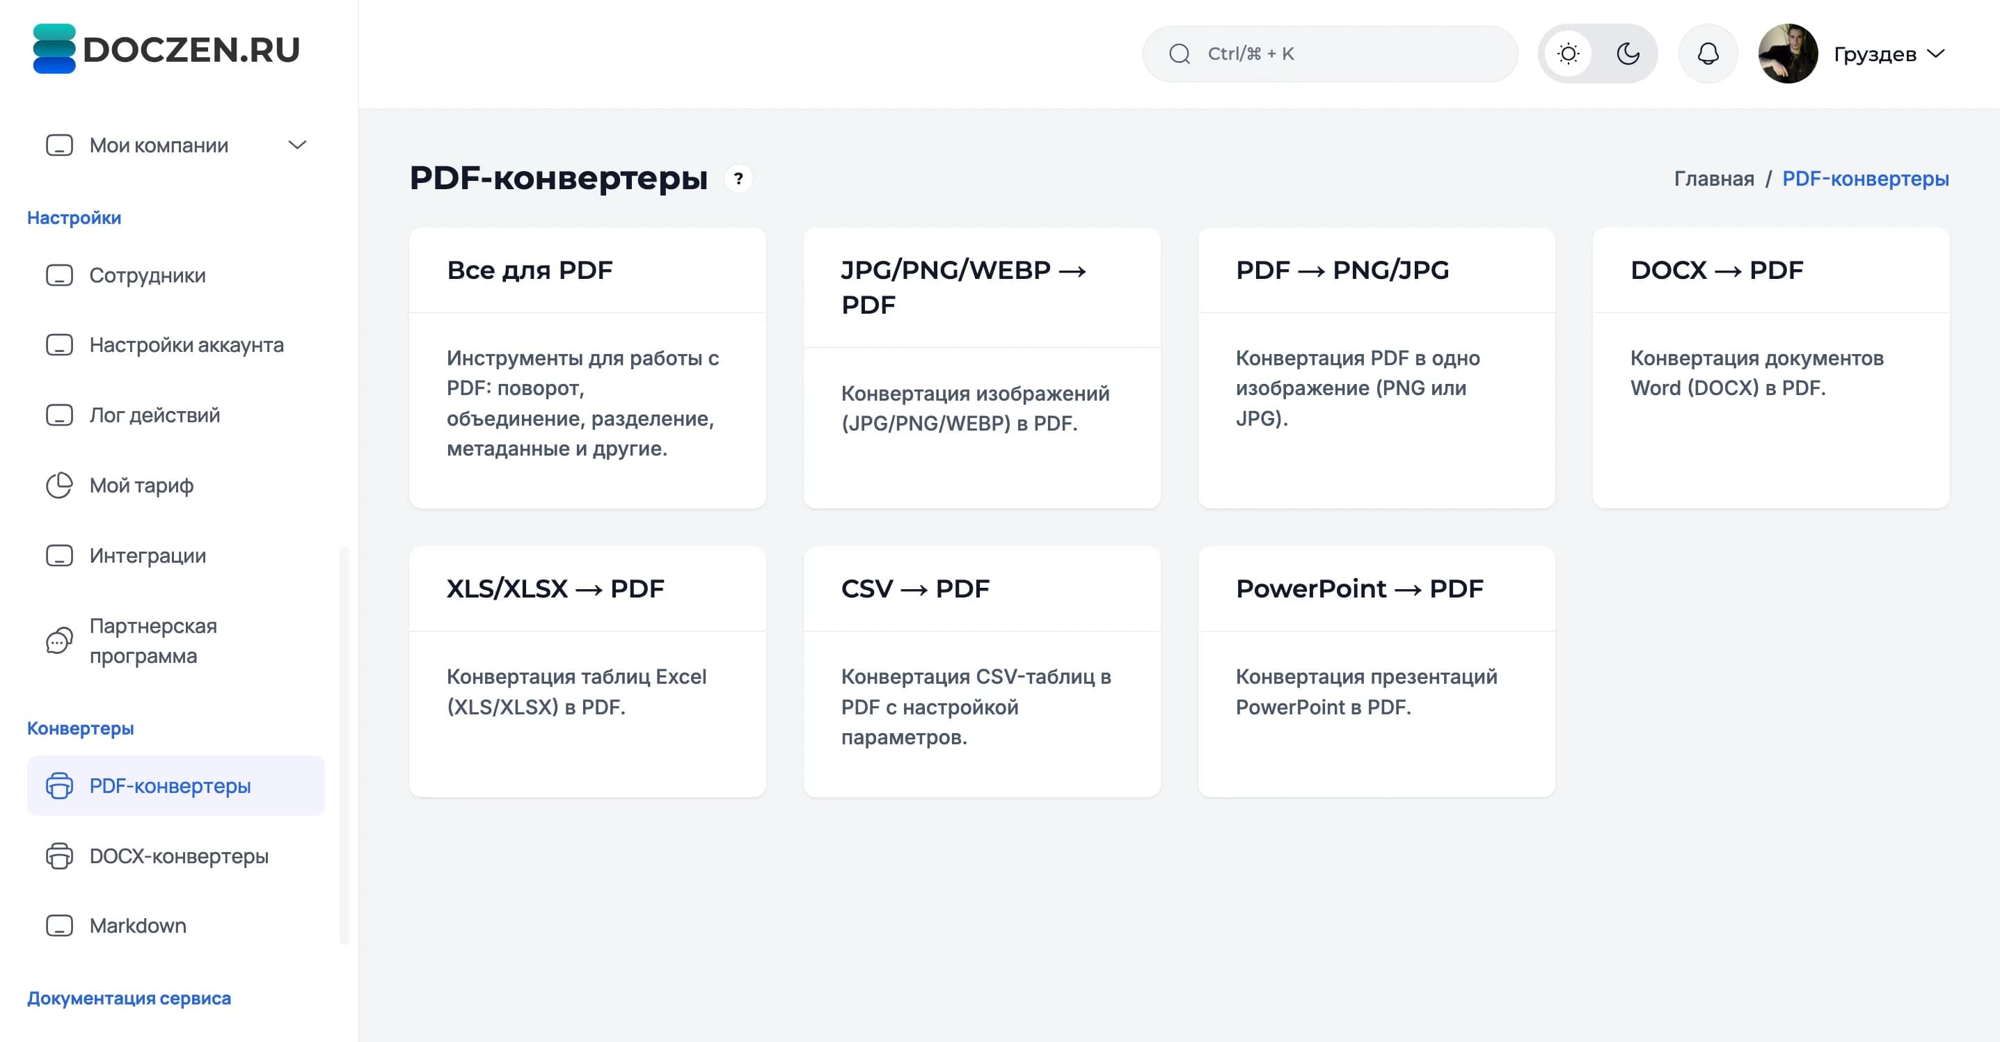Click the Сотрудники sidebar icon
The height and width of the screenshot is (1042, 2000).
click(x=59, y=275)
